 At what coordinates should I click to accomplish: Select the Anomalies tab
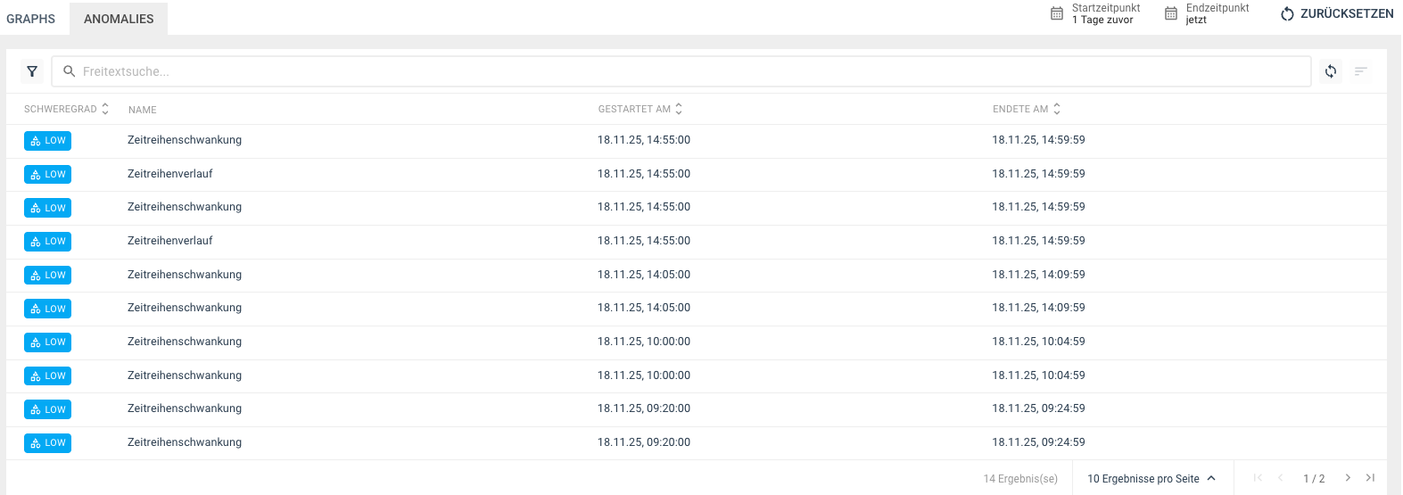pyautogui.click(x=119, y=19)
